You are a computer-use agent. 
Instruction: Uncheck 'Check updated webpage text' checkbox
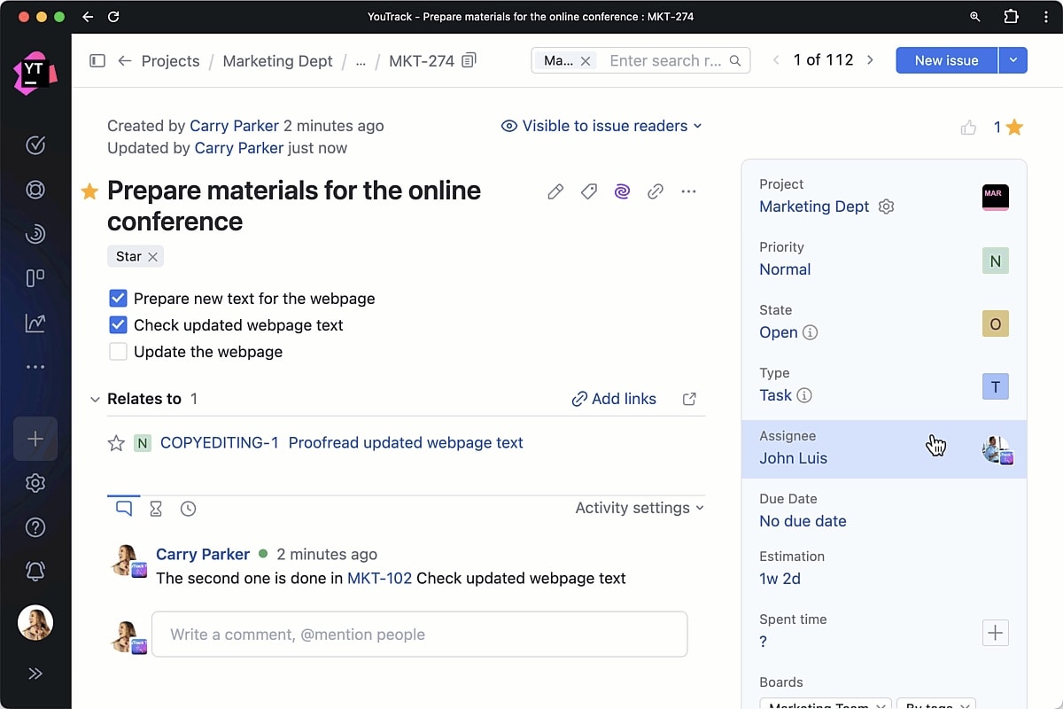click(x=118, y=325)
